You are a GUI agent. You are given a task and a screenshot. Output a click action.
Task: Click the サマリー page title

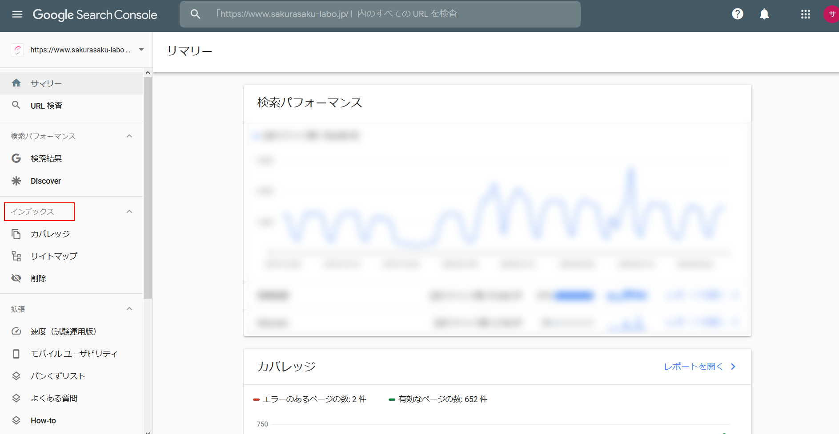189,51
